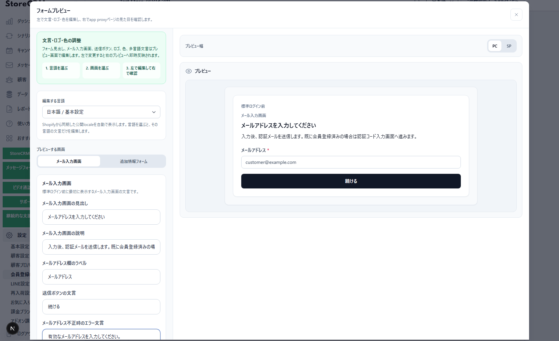Select the 追加情報フォーム preview screen
The height and width of the screenshot is (341, 559).
click(x=133, y=161)
